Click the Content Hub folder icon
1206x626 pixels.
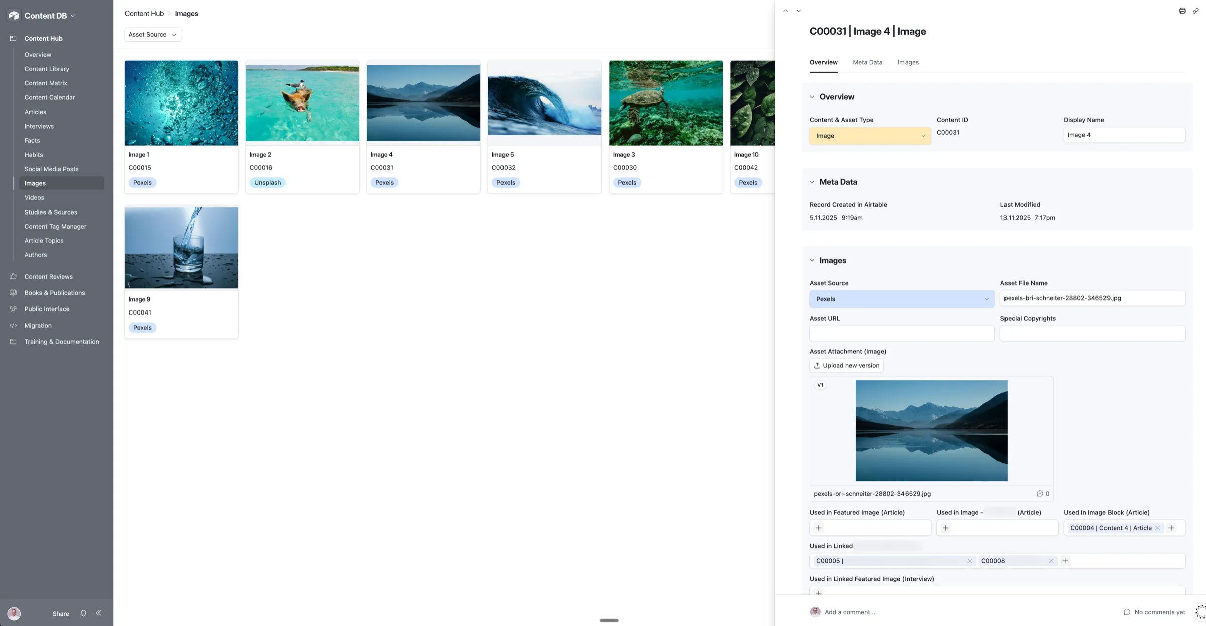tap(13, 38)
